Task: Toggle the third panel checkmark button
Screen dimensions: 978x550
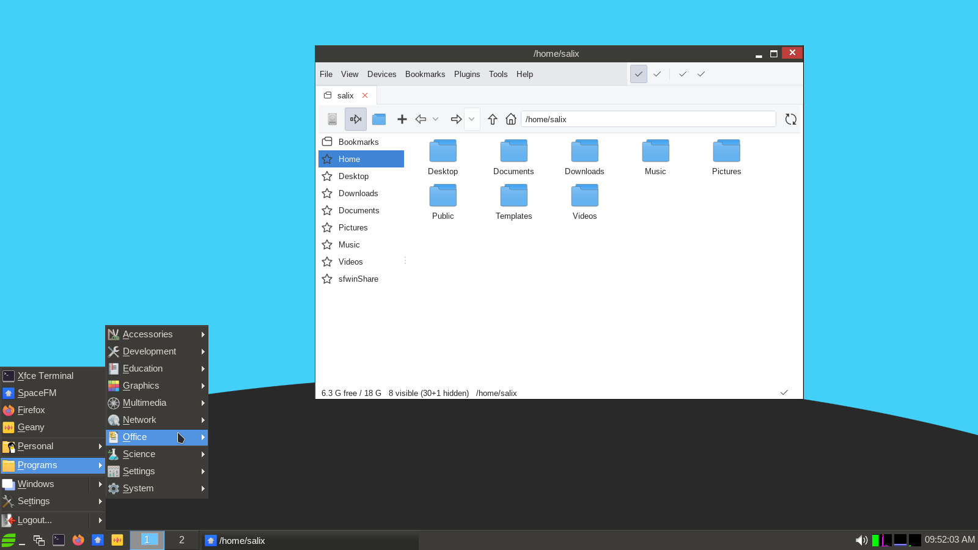Action: 683,74
